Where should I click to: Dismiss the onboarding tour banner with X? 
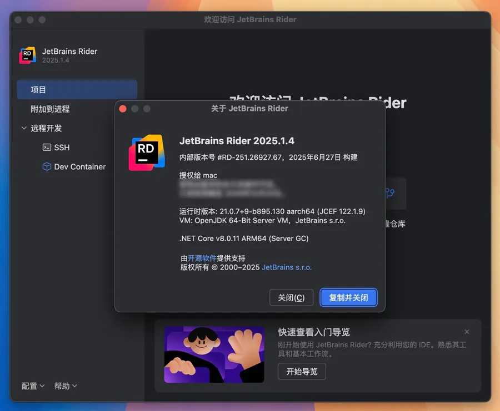(x=467, y=332)
